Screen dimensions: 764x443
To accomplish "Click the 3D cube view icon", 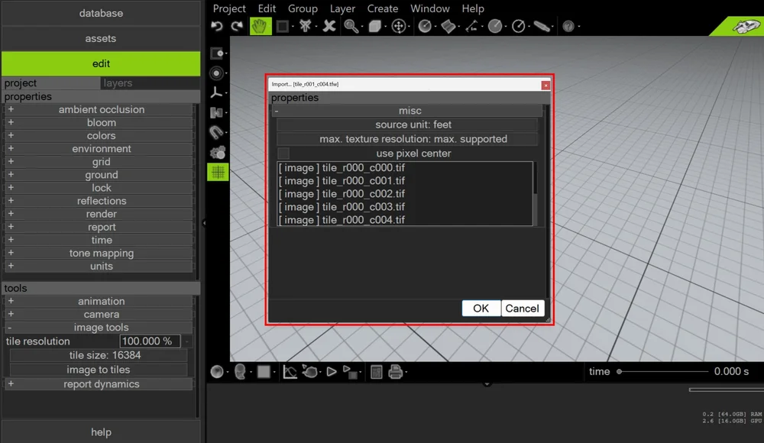I will pyautogui.click(x=374, y=26).
